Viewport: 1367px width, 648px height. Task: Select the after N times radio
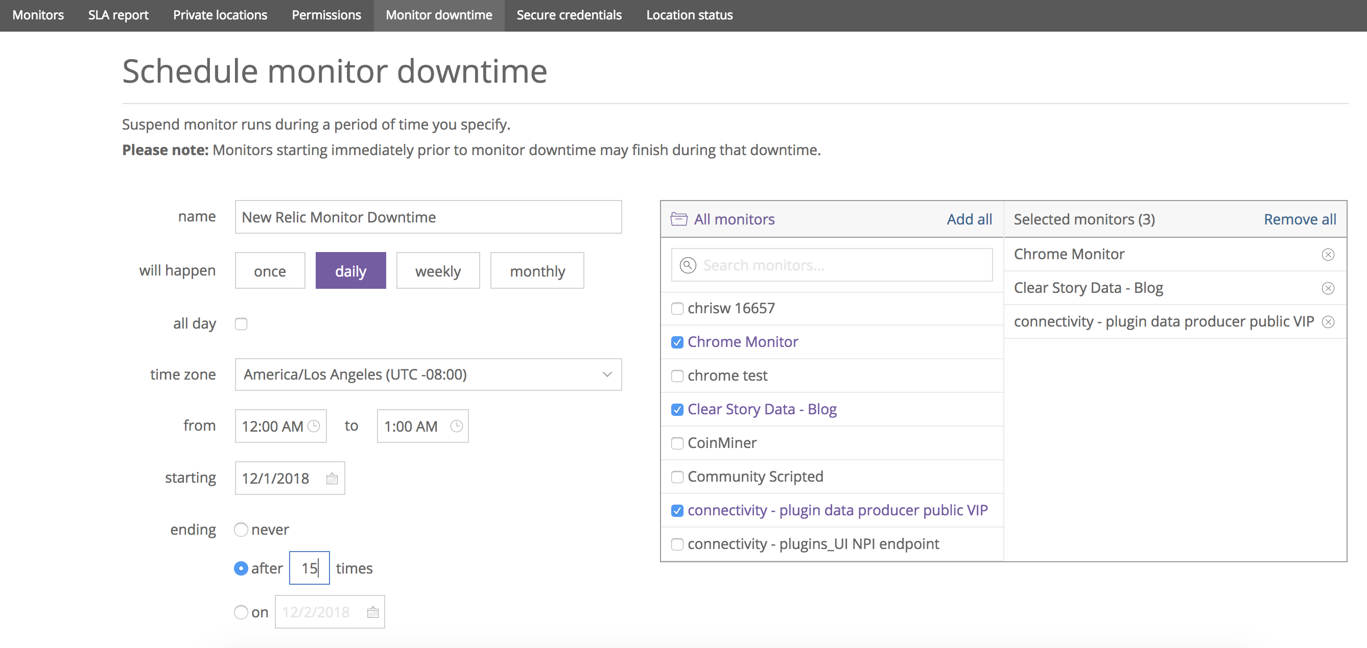[241, 568]
